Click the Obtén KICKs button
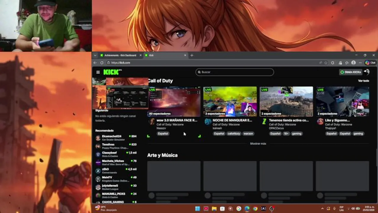 [x=351, y=72]
